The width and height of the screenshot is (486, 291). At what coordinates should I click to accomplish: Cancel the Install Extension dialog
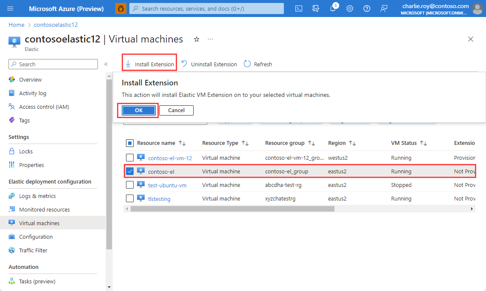tap(176, 110)
